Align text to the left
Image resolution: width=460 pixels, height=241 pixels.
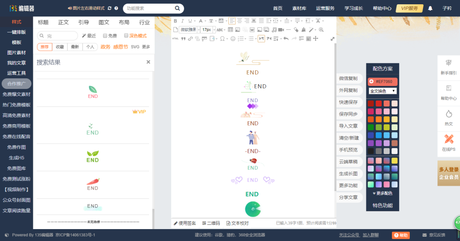point(232,21)
